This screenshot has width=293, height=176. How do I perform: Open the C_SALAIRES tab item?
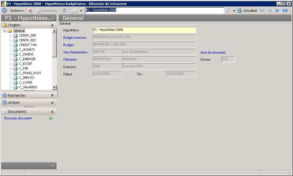tap(28, 87)
